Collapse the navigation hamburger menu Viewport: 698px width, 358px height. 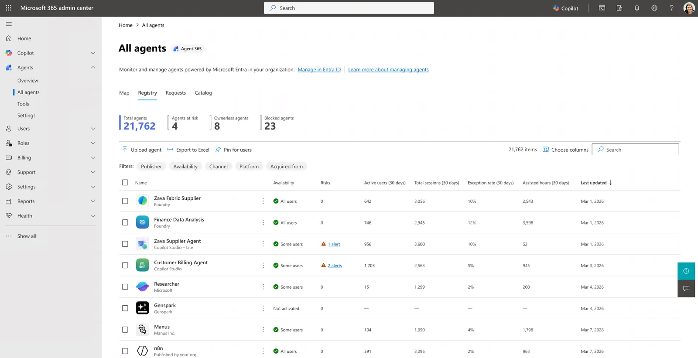pyautogui.click(x=9, y=24)
